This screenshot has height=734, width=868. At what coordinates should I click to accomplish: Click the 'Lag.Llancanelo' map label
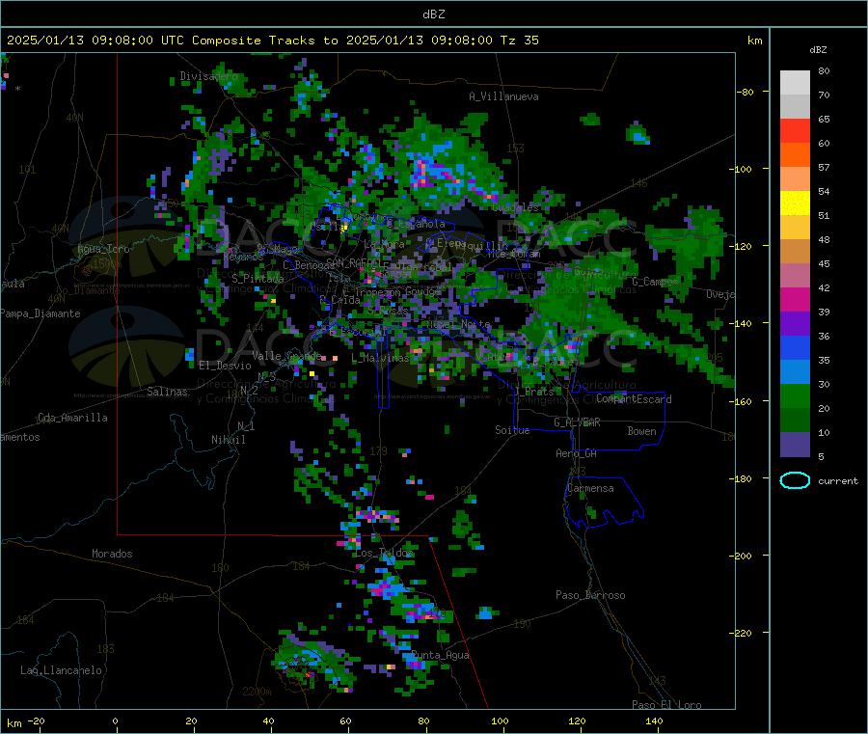click(61, 670)
